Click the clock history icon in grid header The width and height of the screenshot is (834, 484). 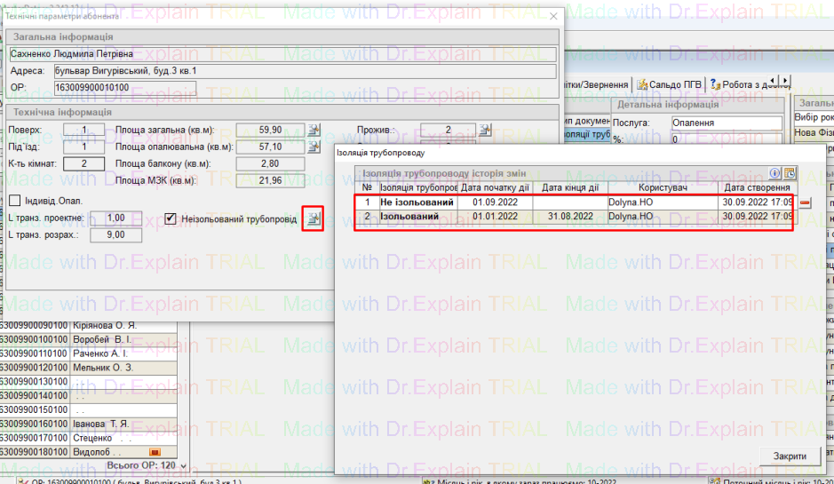pyautogui.click(x=789, y=173)
